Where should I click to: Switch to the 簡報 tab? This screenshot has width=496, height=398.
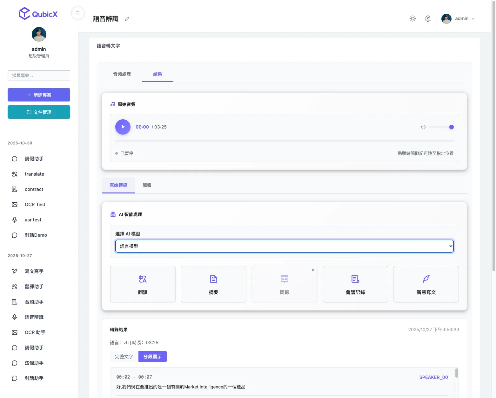tap(147, 185)
